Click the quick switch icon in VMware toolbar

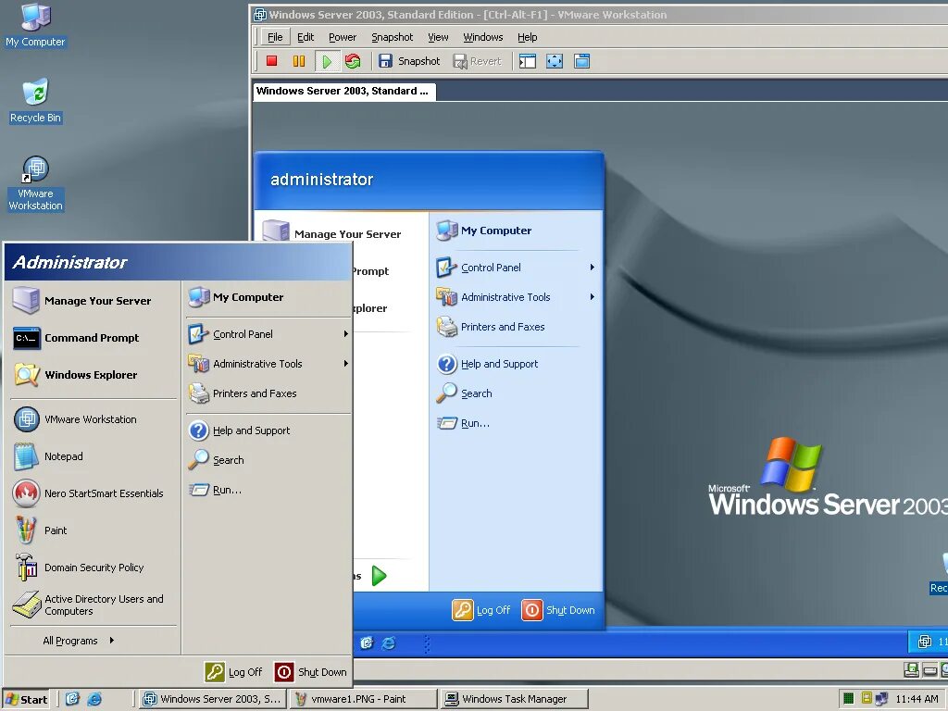click(581, 61)
